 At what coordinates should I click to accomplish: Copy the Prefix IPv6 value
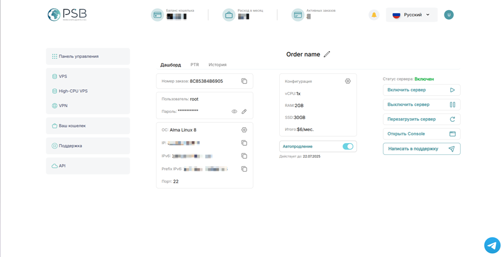[244, 169]
